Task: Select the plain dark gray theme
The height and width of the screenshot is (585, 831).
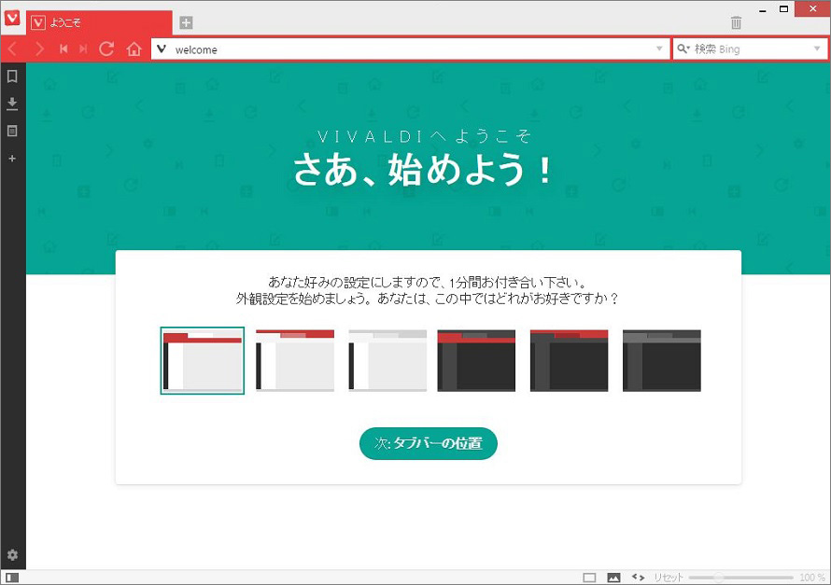Action: pyautogui.click(x=662, y=360)
